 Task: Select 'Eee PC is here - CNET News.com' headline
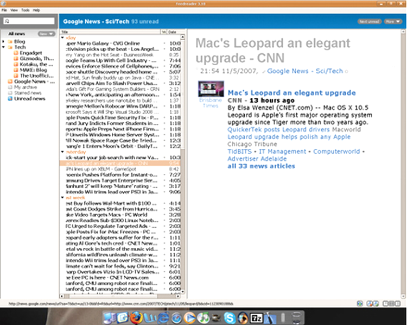pyautogui.click(x=120, y=278)
